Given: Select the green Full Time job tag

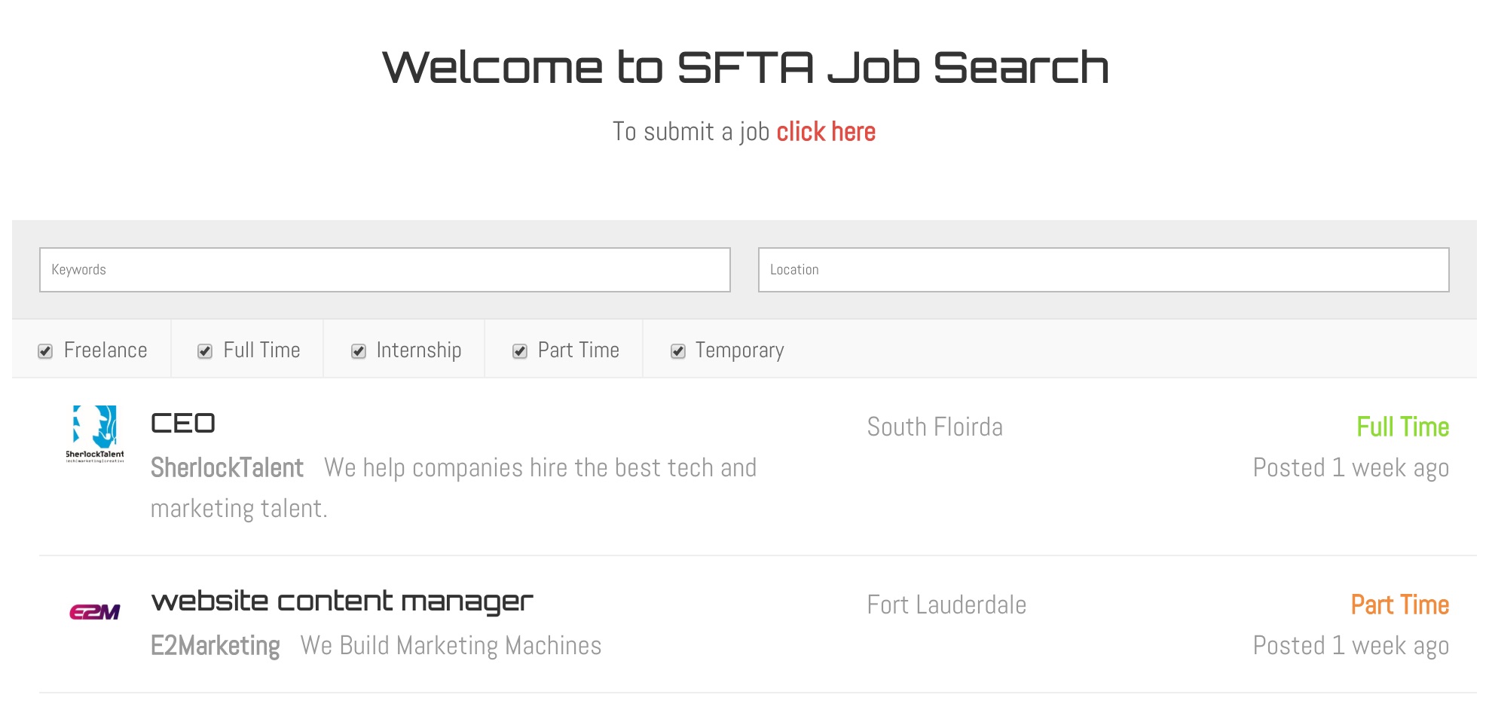Looking at the screenshot, I should 1402,427.
